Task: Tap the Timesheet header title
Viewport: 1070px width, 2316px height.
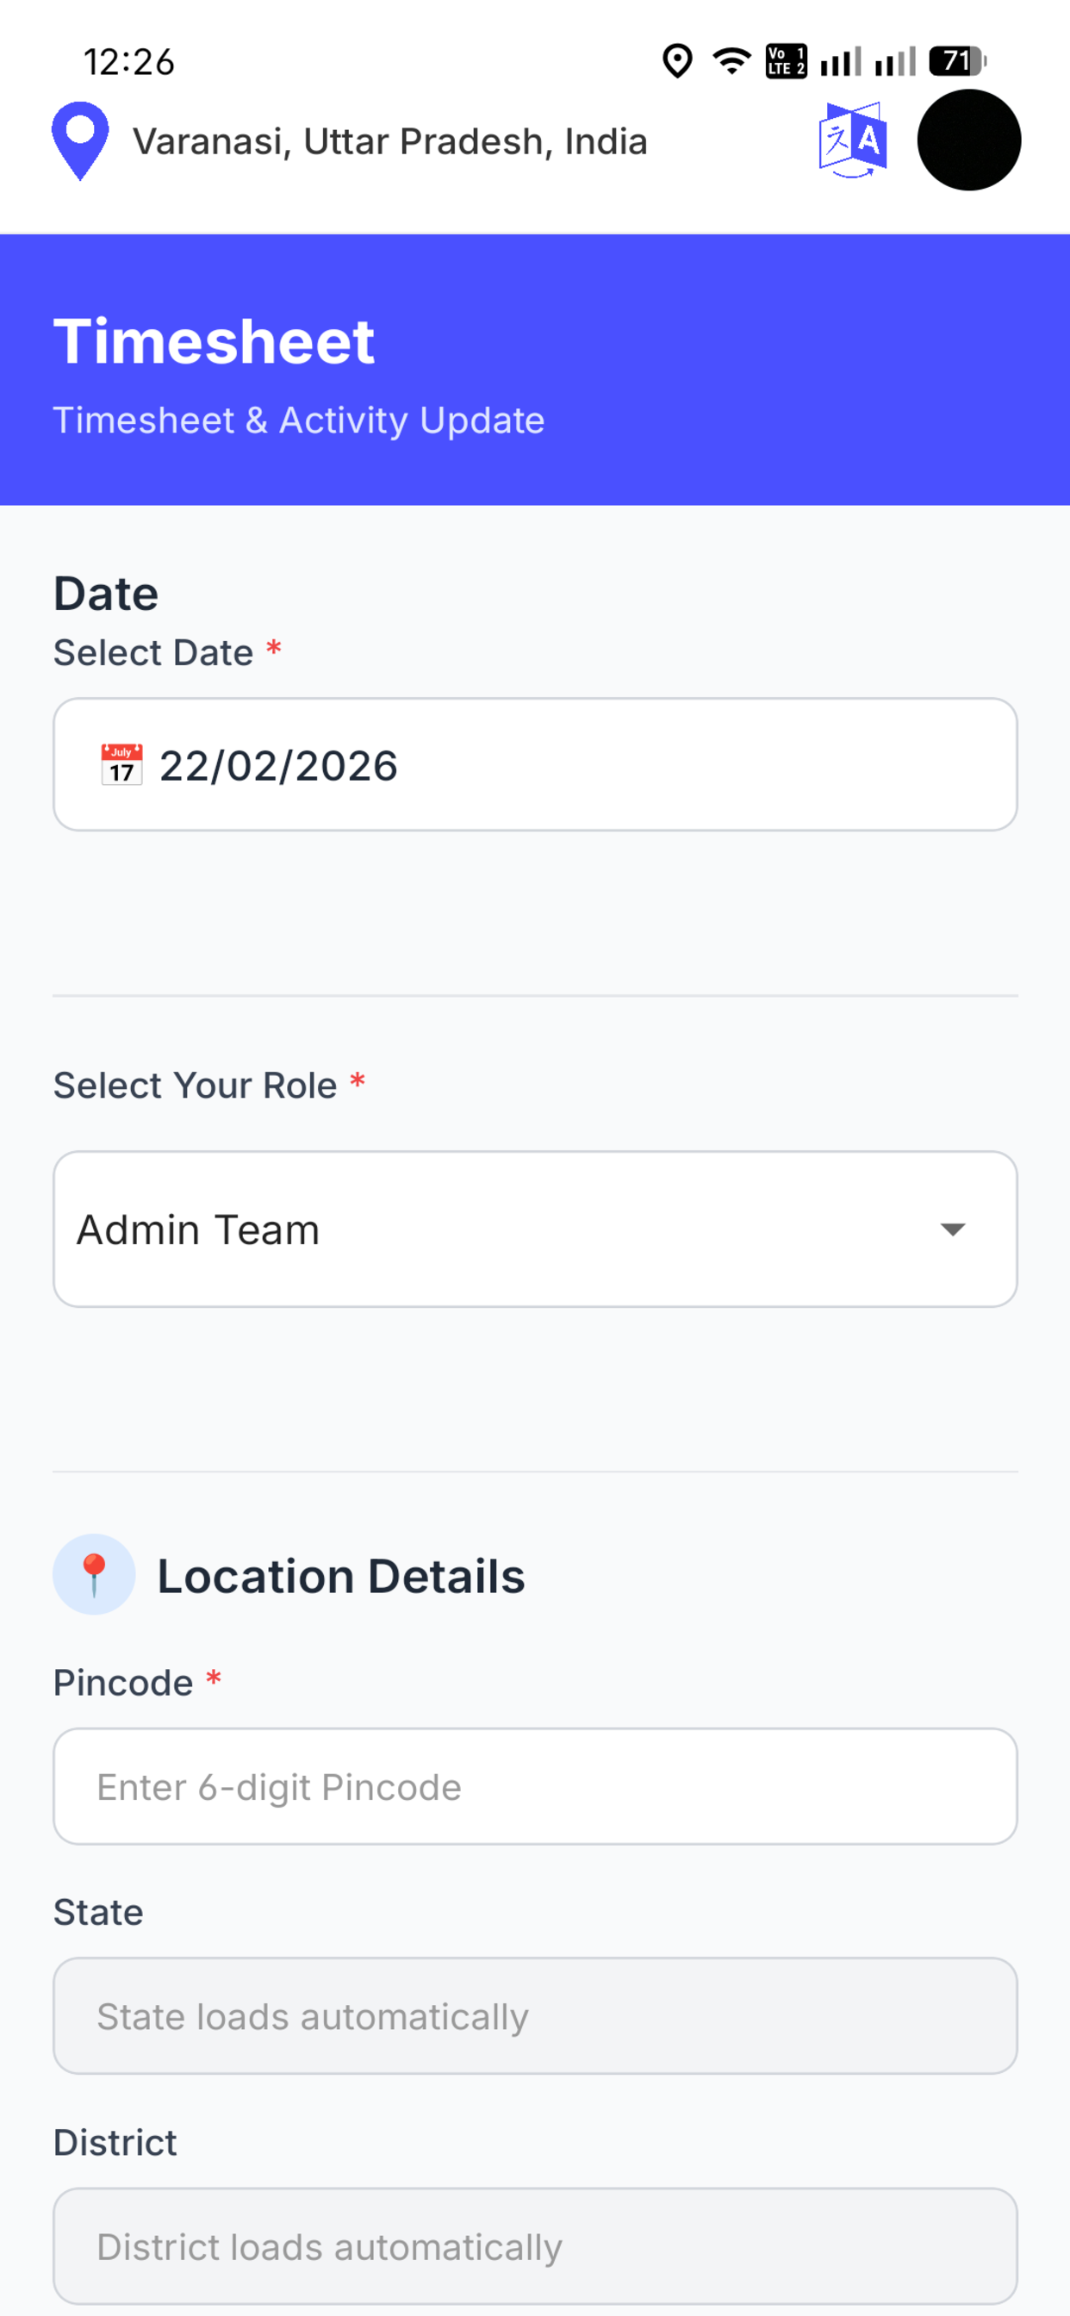Action: 214,342
